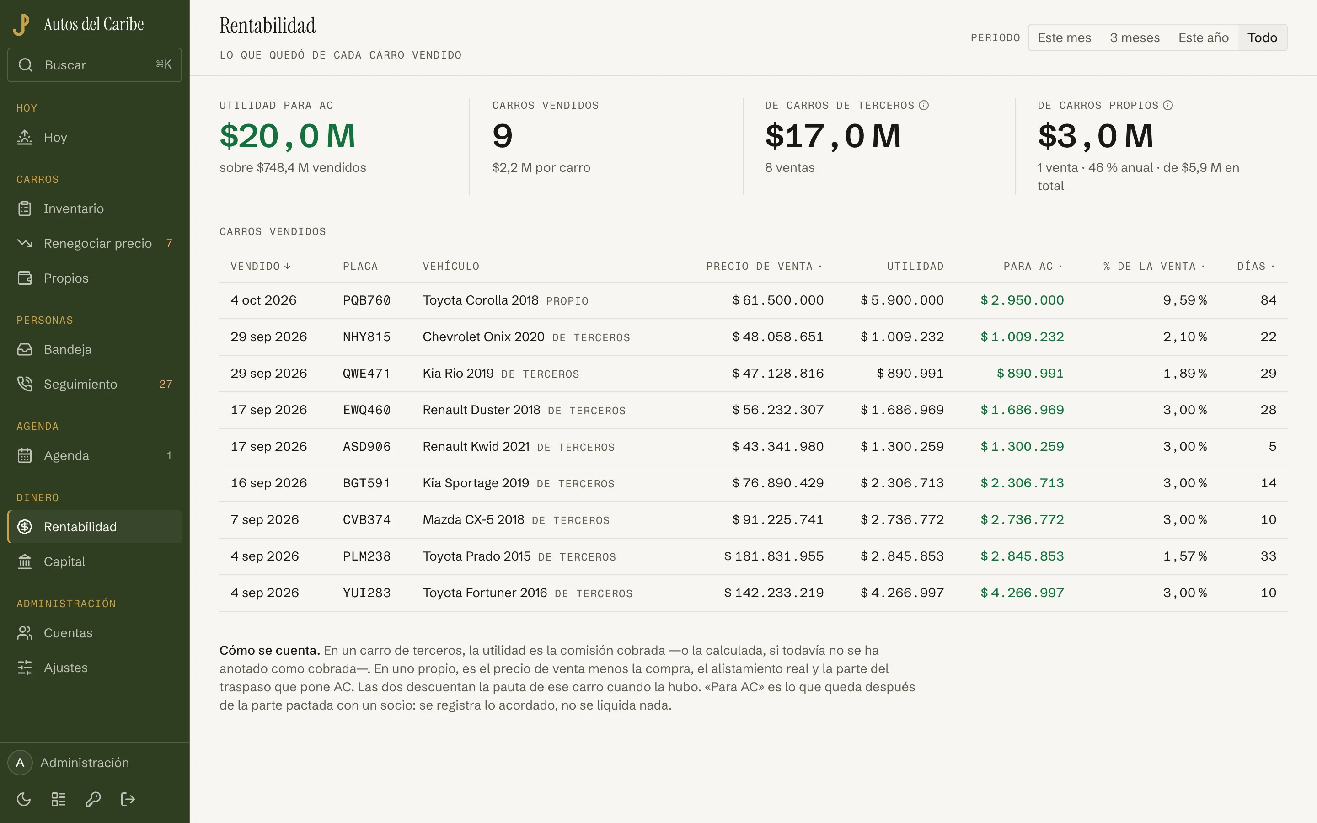Open the Propios wallet icon
Viewport: 1317px width, 823px height.
click(25, 278)
